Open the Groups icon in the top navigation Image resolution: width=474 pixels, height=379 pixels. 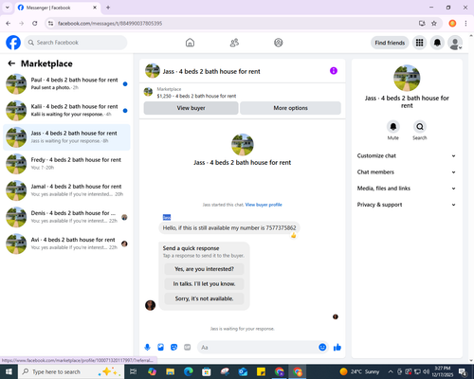click(x=279, y=43)
